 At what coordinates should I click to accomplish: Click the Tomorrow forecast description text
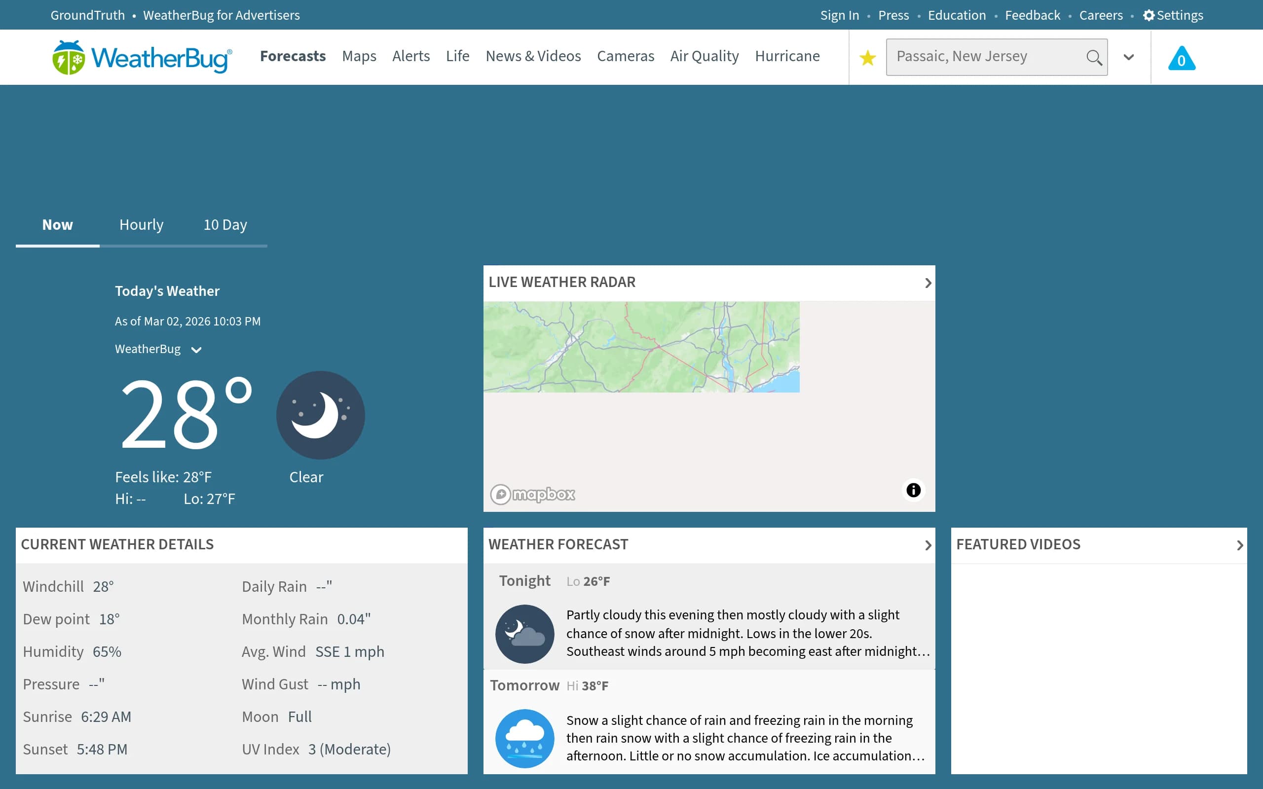pos(745,738)
